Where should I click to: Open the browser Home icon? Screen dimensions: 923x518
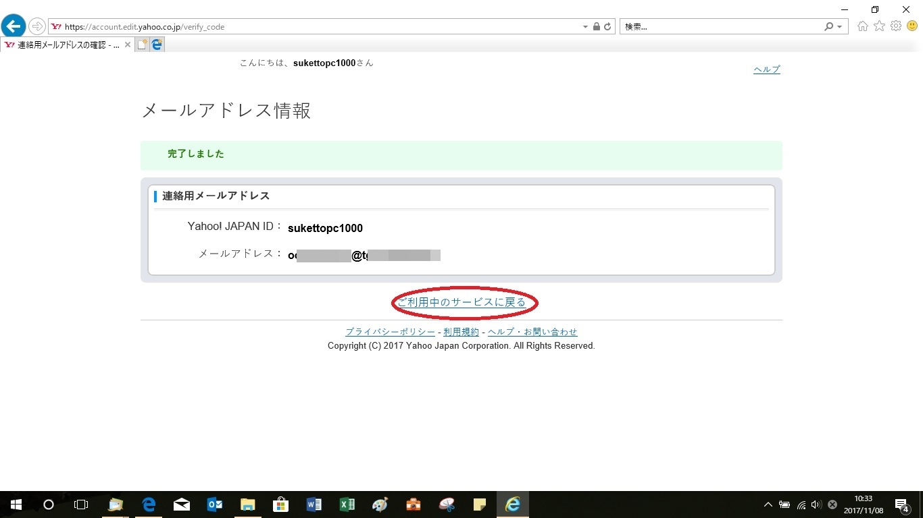[x=863, y=26]
